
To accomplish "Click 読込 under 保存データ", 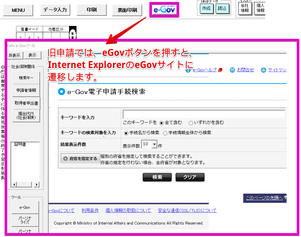I will pyautogui.click(x=222, y=9).
